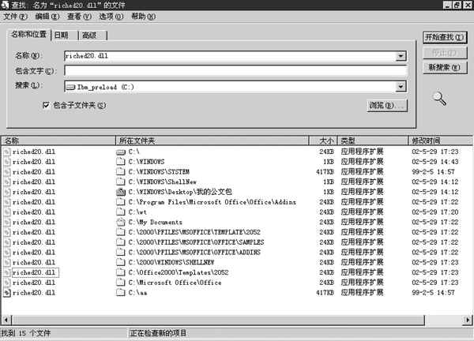Sort results by the 大小 column header
The image size is (474, 341).
coord(323,141)
